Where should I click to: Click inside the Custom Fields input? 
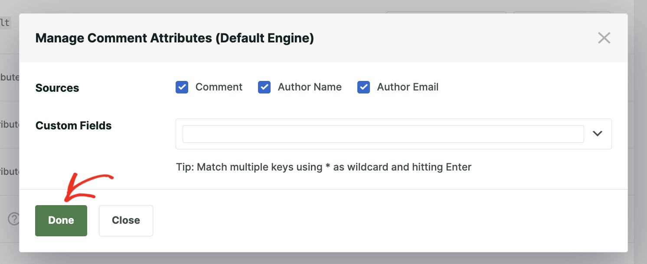point(382,134)
